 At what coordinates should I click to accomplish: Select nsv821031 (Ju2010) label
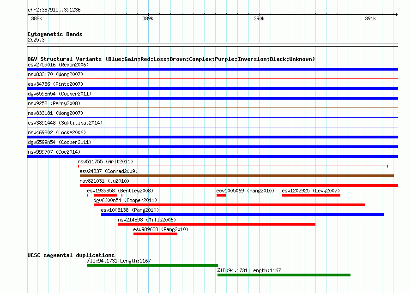point(104,181)
